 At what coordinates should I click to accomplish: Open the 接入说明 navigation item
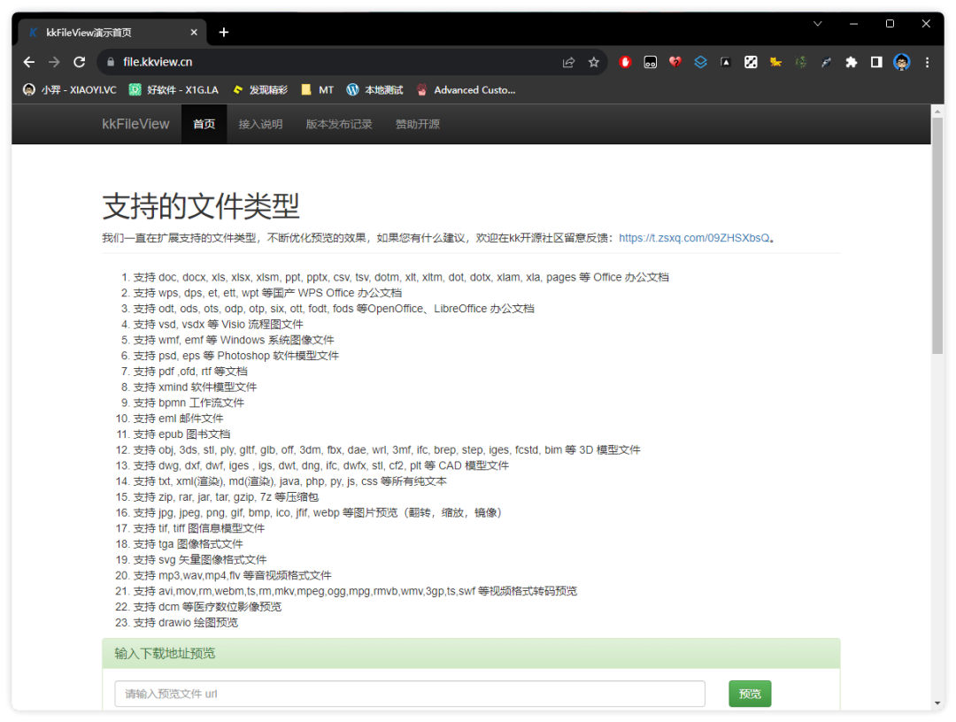pos(260,124)
